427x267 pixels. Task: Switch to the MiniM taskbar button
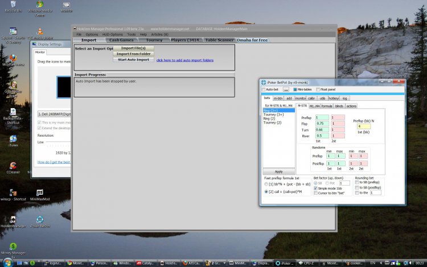click(237, 263)
